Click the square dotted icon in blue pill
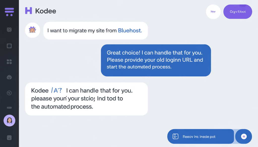The image size is (258, 147). point(175,136)
